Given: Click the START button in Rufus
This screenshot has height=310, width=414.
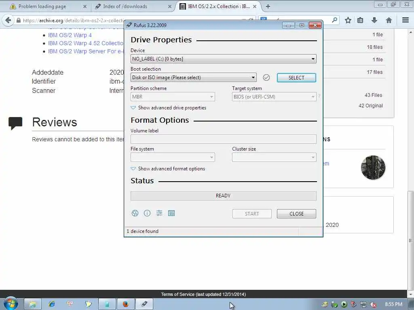Looking at the screenshot, I should coord(252,214).
